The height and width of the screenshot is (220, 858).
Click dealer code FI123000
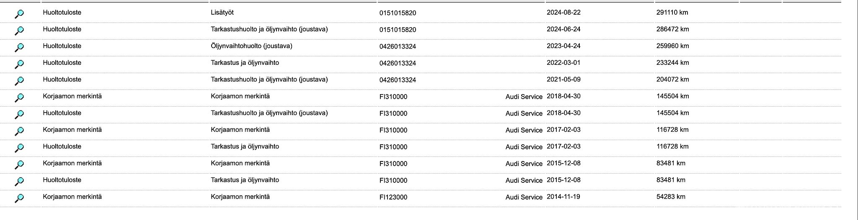(x=393, y=197)
